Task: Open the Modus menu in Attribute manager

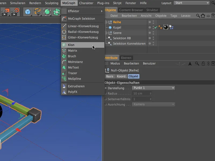Action: [115, 64]
